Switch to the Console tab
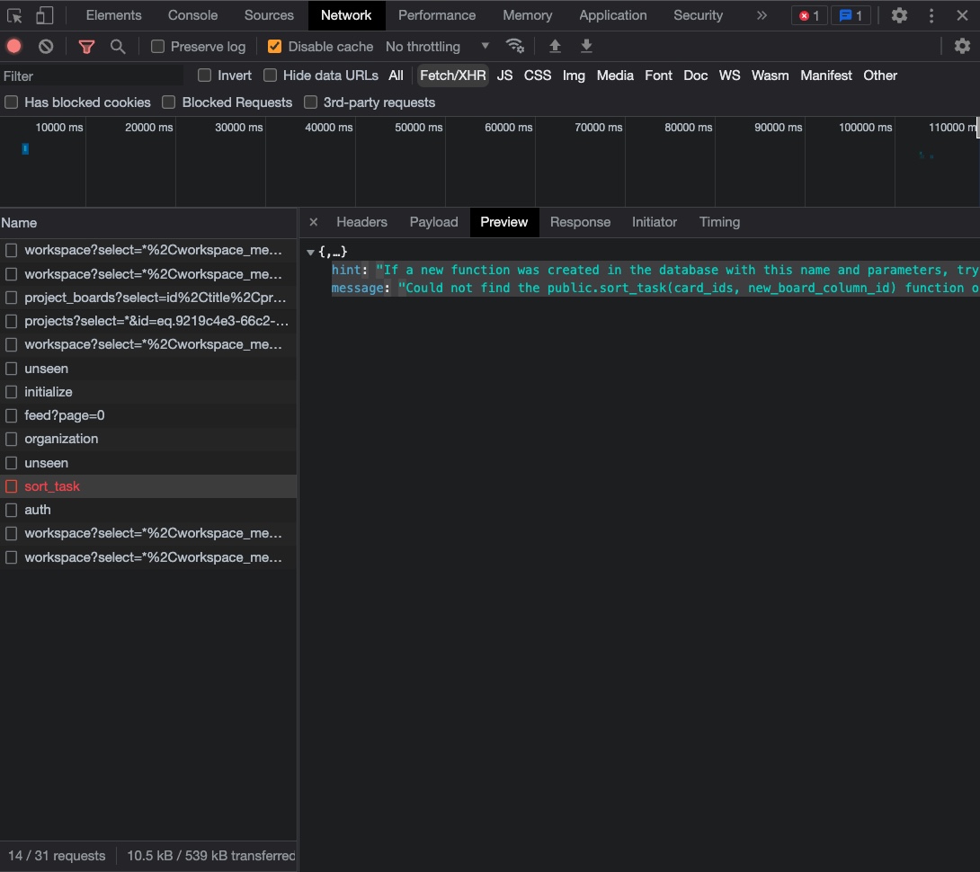980x872 pixels. pyautogui.click(x=192, y=15)
